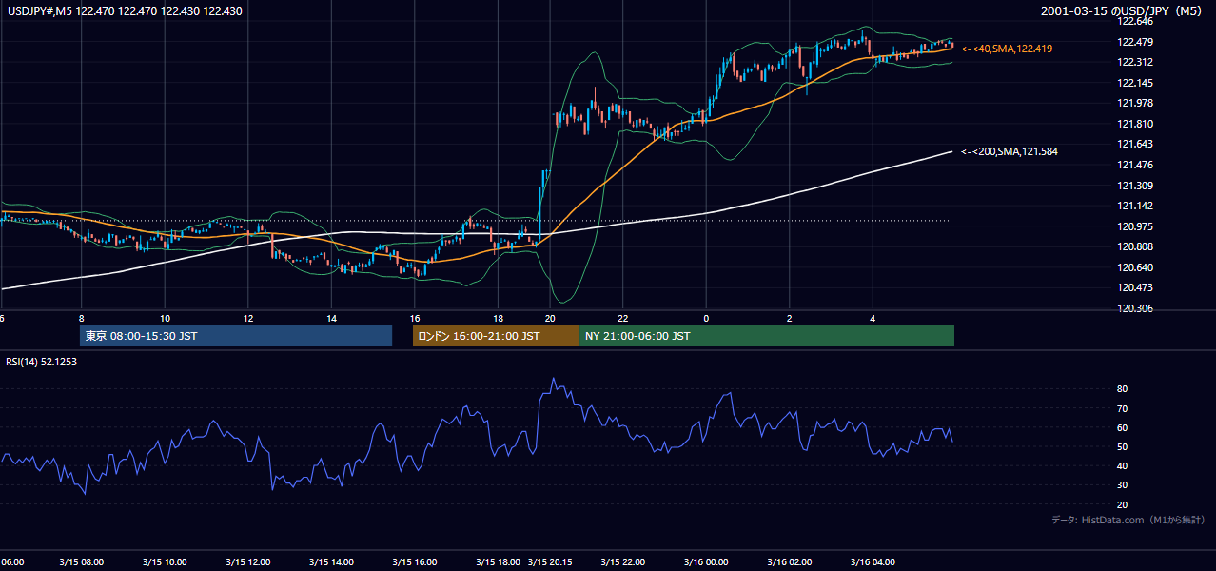
Task: Select the 40 SMA 122.419 label
Action: pos(1007,49)
